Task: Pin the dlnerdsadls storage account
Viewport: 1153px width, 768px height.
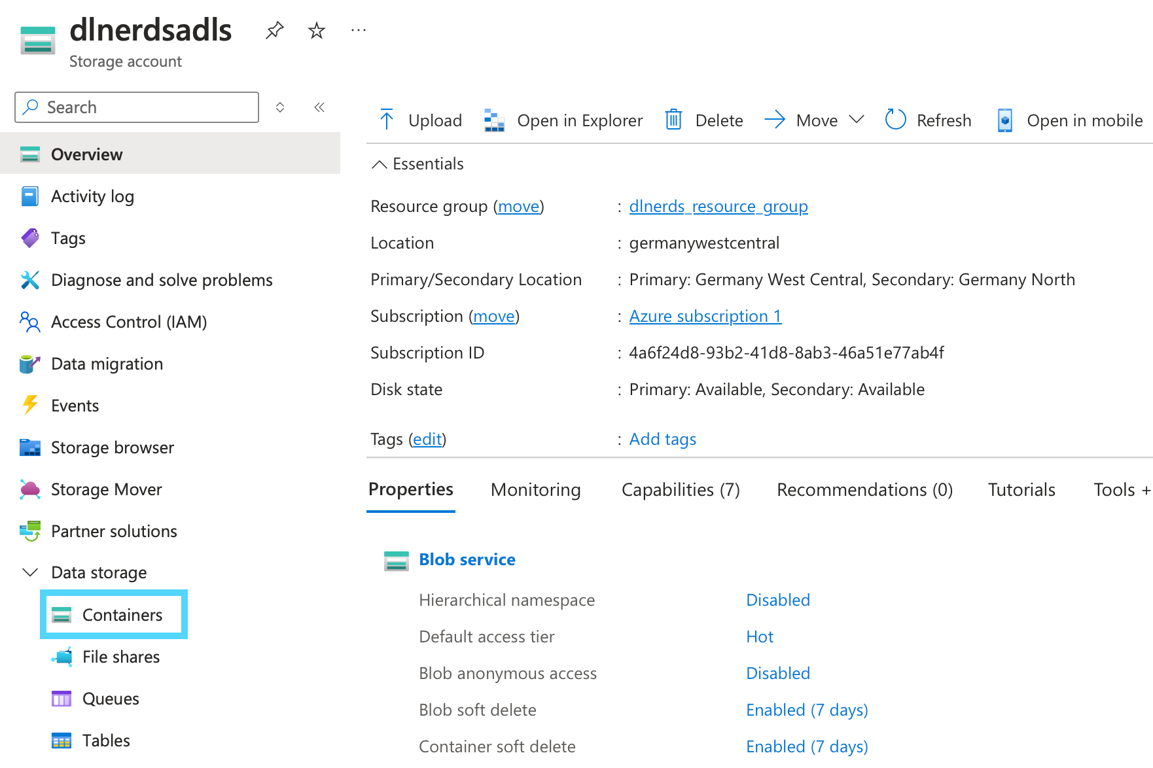Action: click(x=274, y=30)
